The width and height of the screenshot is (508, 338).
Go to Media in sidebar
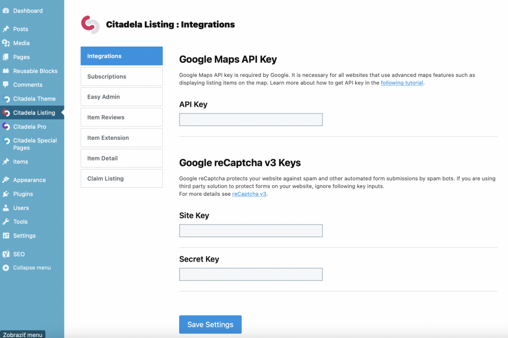[21, 43]
